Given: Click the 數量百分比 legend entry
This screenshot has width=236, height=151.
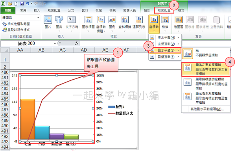Looking at the screenshot, I should [x=120, y=113].
